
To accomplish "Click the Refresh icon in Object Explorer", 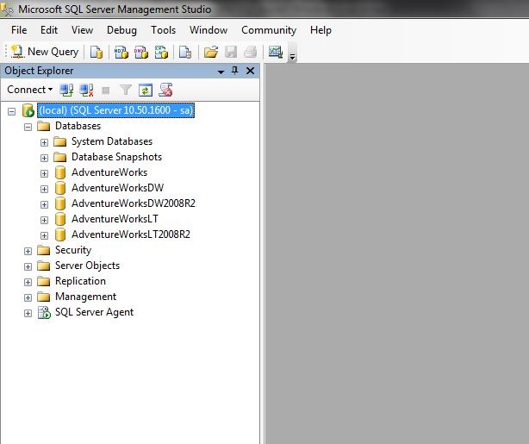I will [146, 91].
